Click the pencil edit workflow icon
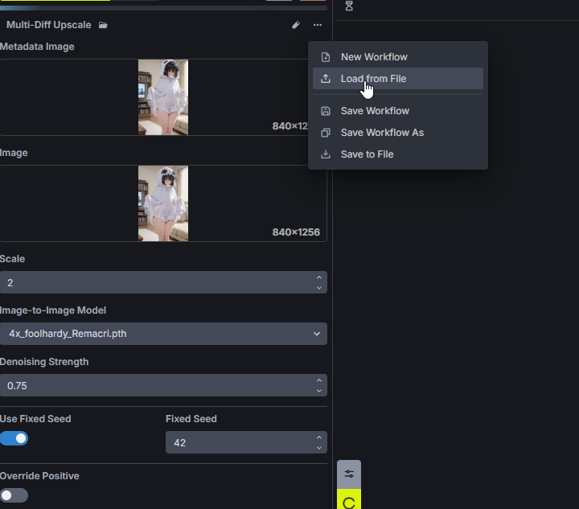 pos(296,26)
